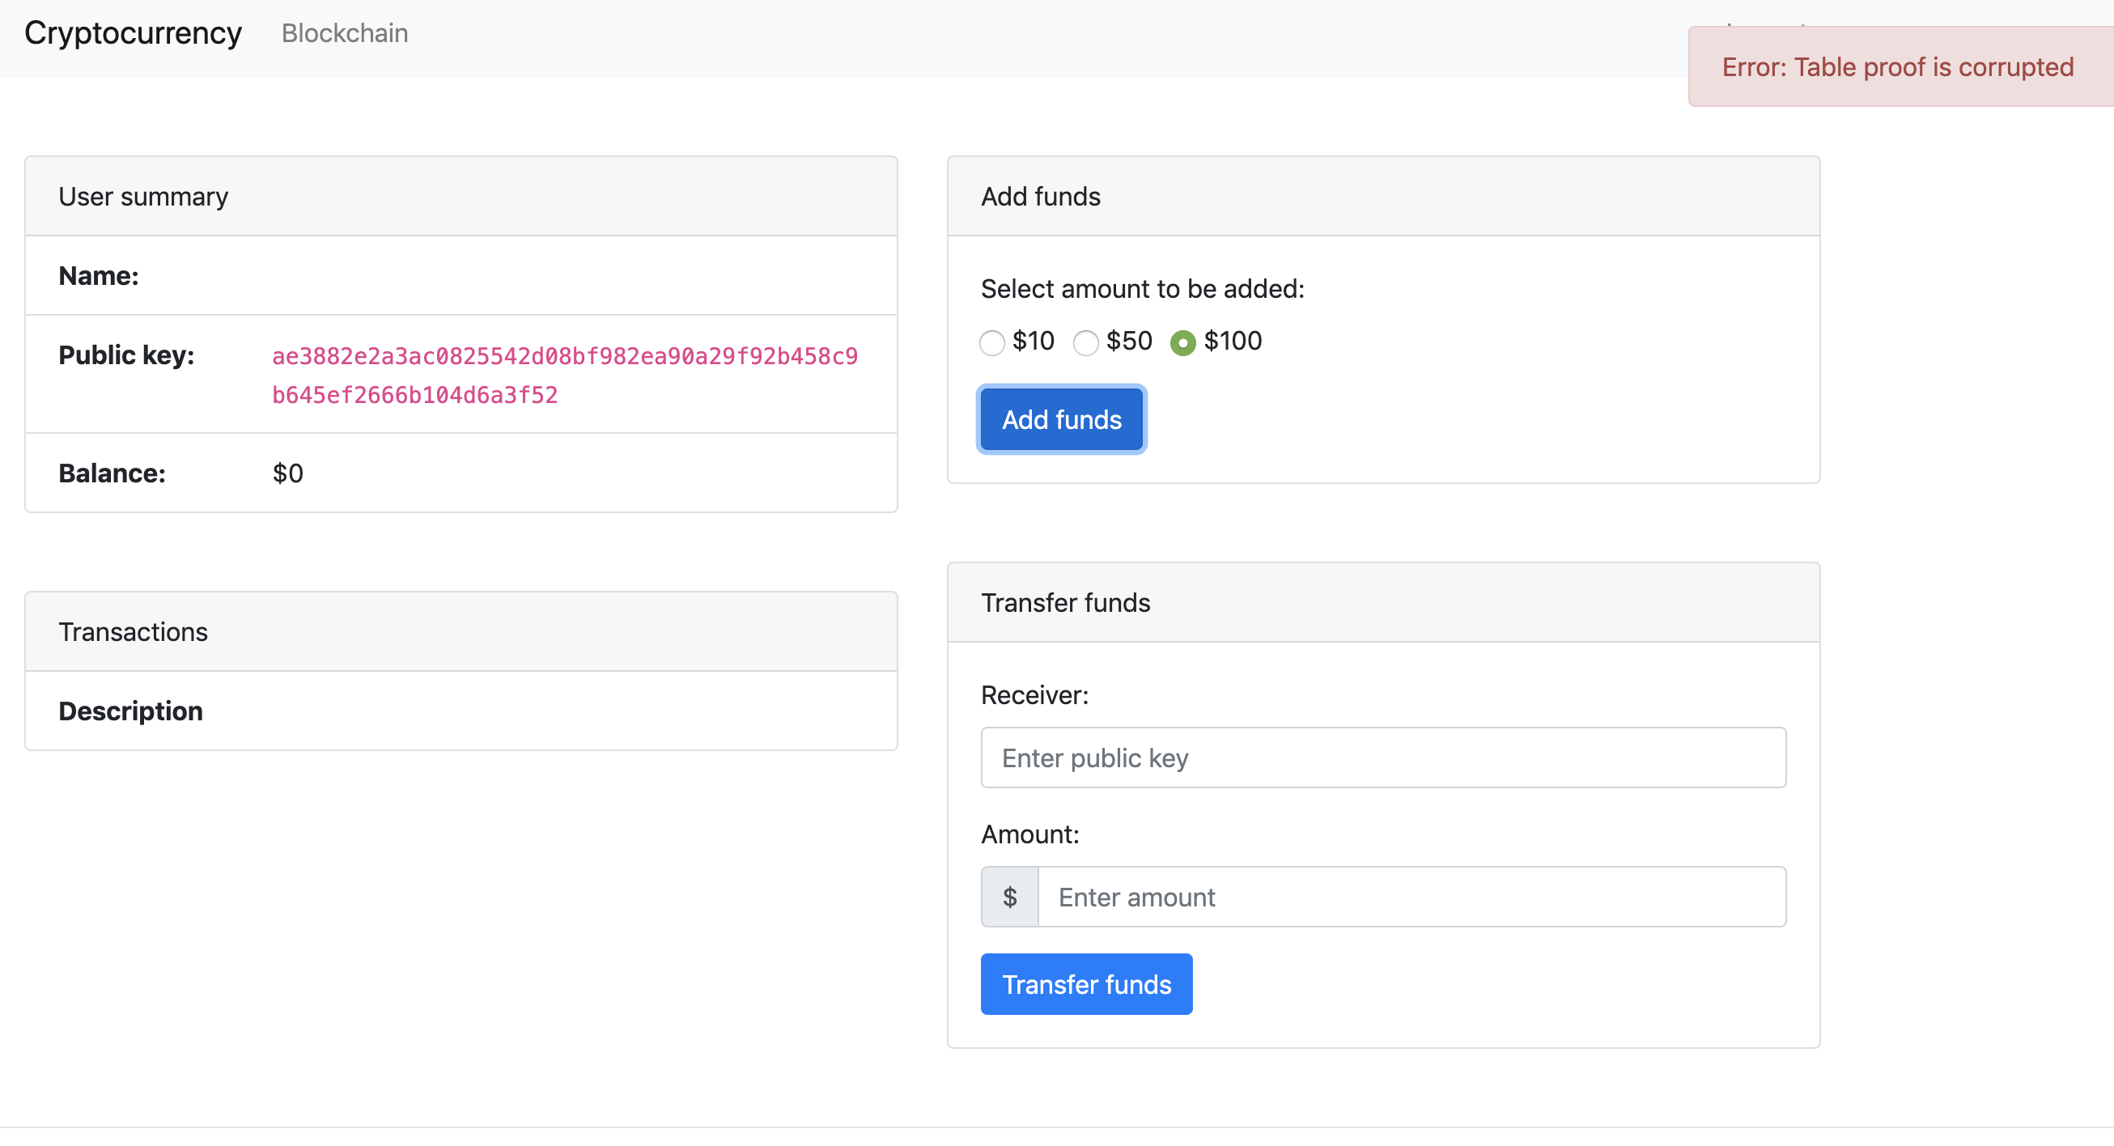Click the dollar sign prefix beside amount field
This screenshot has width=2114, height=1146.
click(1008, 897)
